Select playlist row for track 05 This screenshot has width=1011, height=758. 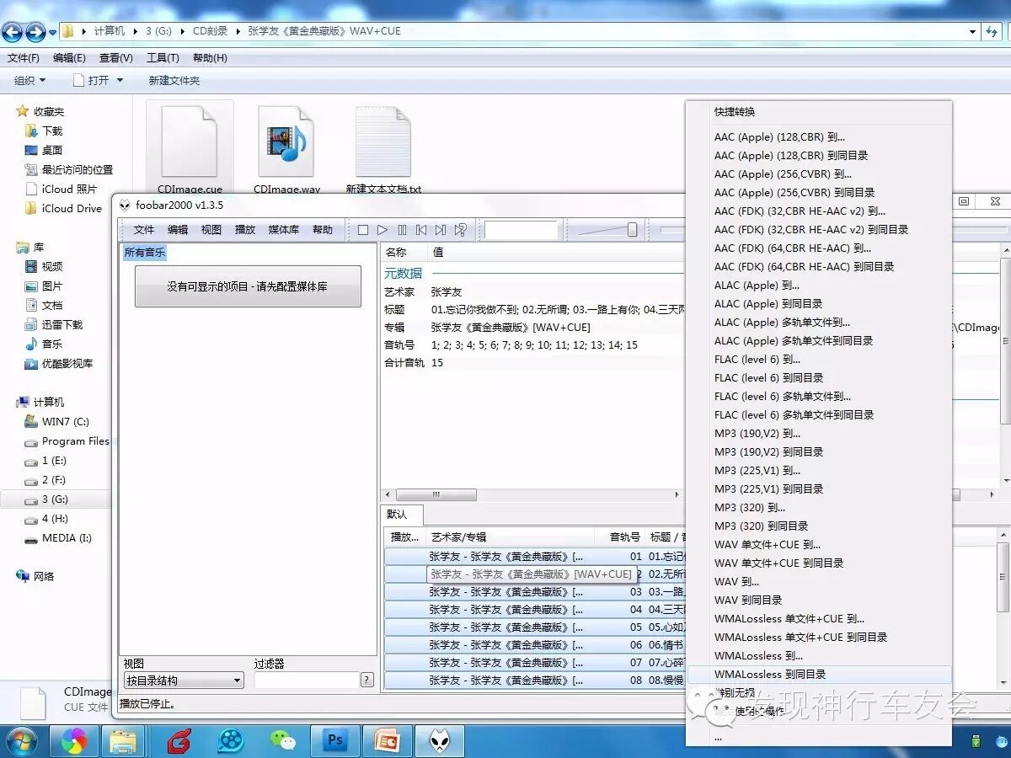[534, 627]
